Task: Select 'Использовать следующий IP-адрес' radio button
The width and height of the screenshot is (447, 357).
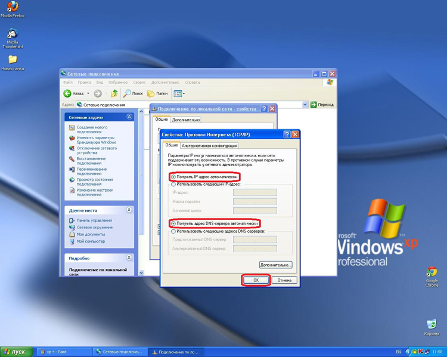Action: 173,184
